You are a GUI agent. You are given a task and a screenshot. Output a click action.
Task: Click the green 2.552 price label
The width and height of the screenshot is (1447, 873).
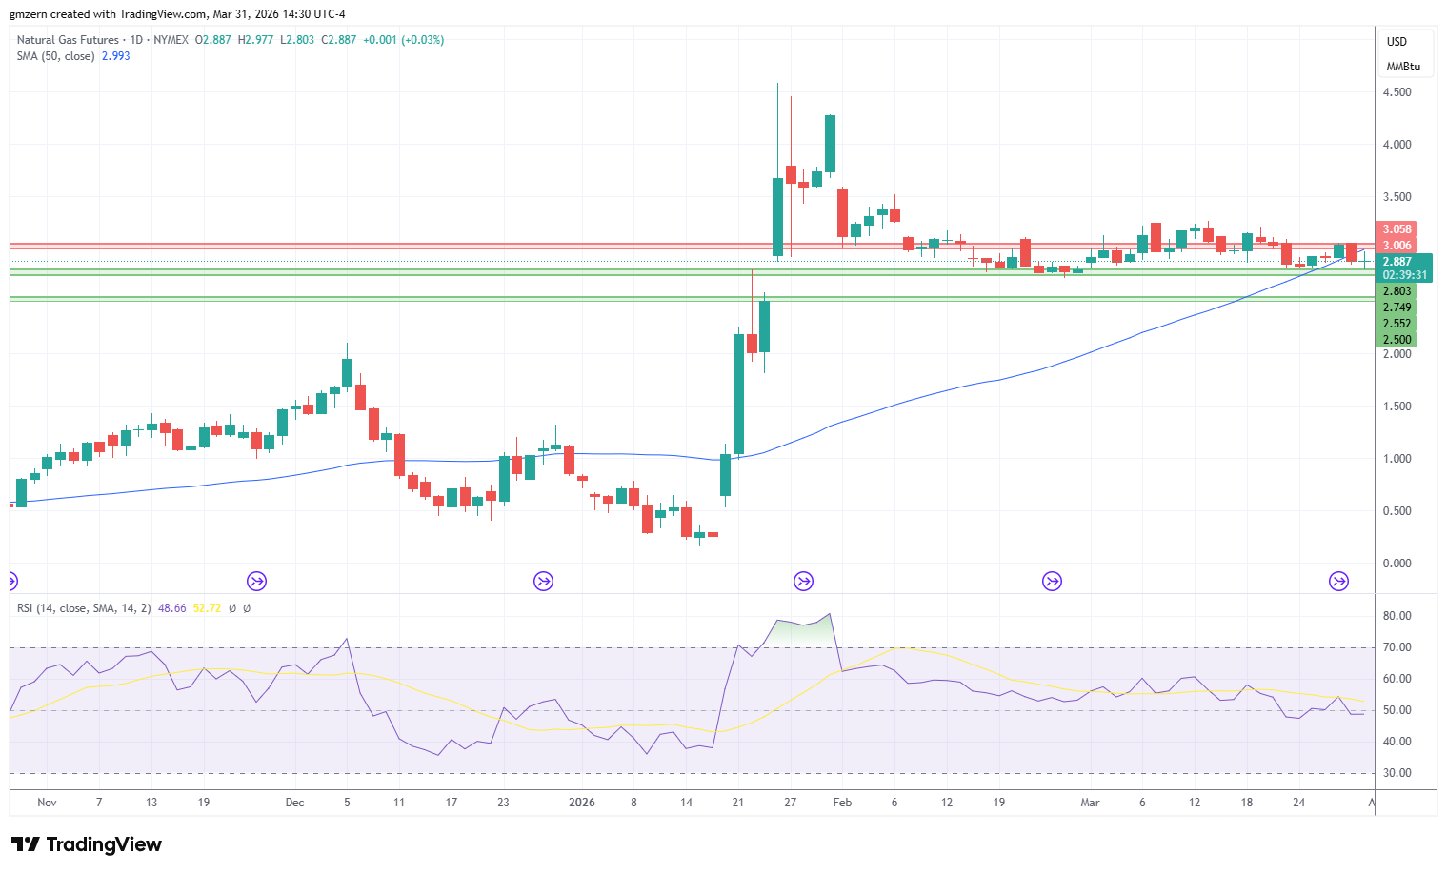tap(1397, 324)
